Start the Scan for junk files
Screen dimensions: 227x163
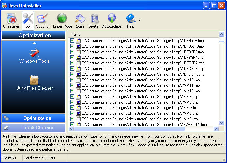(x=80, y=21)
